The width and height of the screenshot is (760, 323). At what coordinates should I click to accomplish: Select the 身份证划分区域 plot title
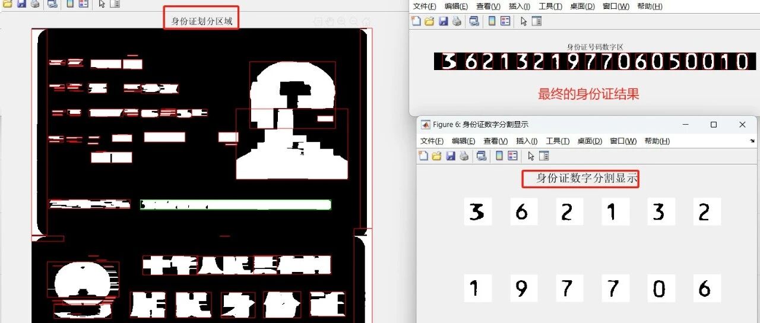click(202, 22)
